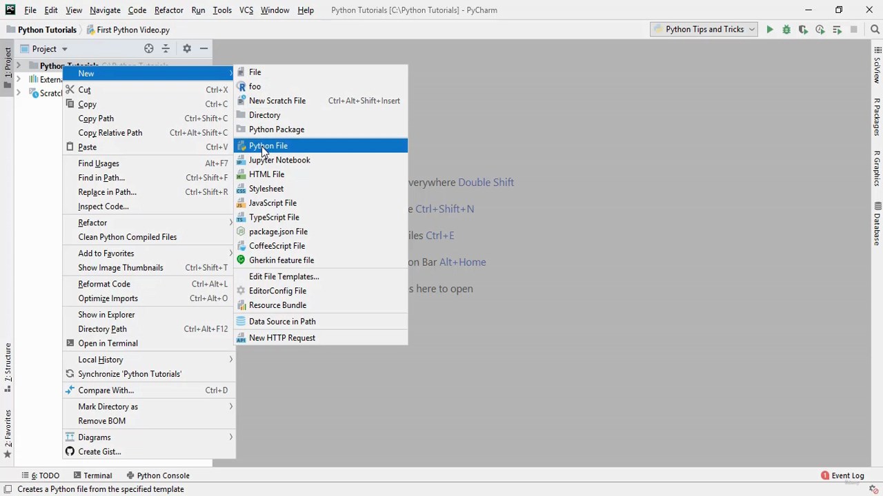883x496 pixels.
Task: Open Project panel settings gear
Action: [x=187, y=49]
